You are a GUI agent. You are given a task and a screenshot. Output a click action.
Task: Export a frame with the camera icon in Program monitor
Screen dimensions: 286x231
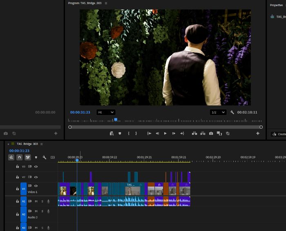pos(211,133)
